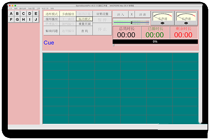Select sound bank F

[11, 20]
